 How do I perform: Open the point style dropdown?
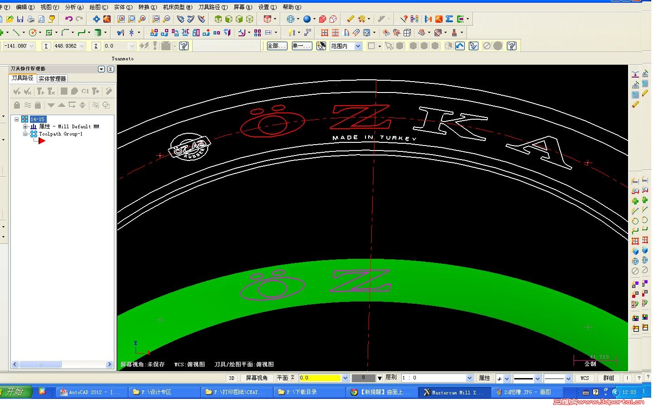507,378
